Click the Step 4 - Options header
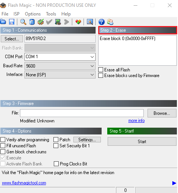This screenshot has height=193, width=178. tap(51, 131)
